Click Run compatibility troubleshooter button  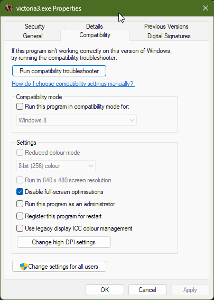point(59,71)
